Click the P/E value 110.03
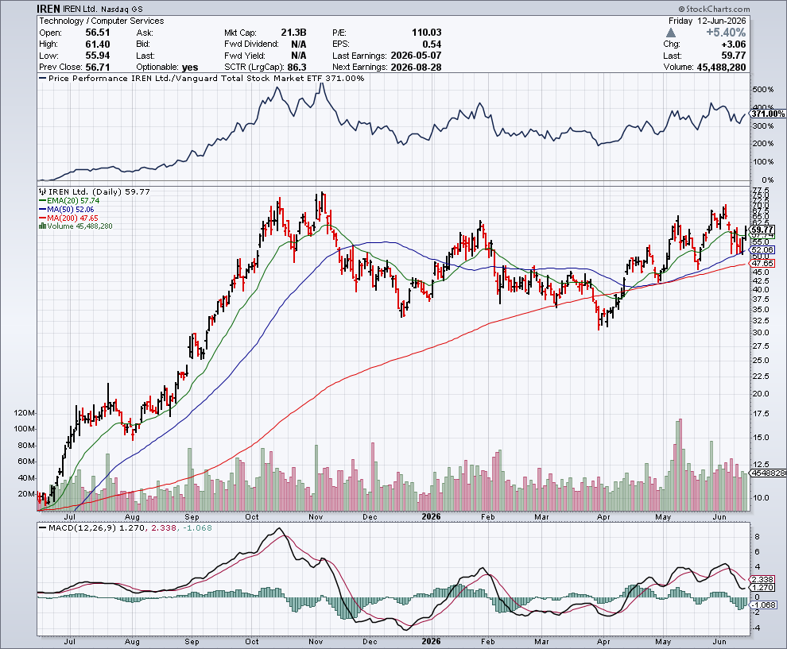Screen dimensions: 787x649 (x=427, y=33)
